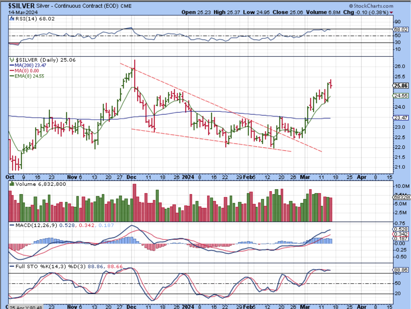This screenshot has width=411, height=309.
Task: Click the 683280 volume tag on right axis
Action: pos(402,197)
